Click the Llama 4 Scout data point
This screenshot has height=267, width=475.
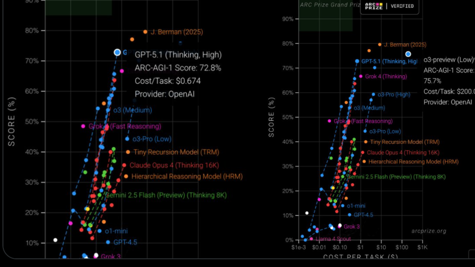(311, 239)
